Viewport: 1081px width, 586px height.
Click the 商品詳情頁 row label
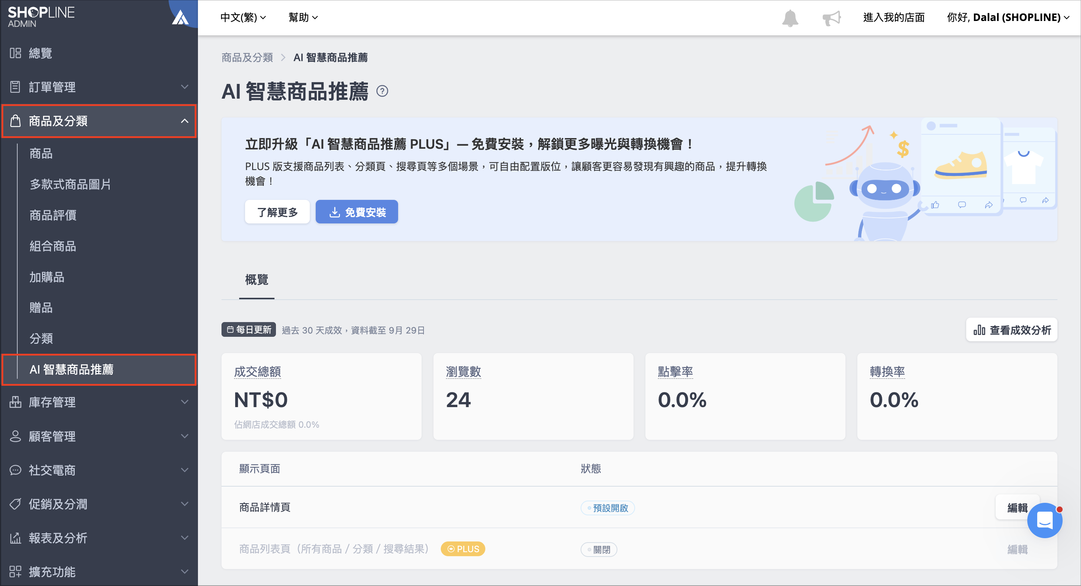click(265, 508)
